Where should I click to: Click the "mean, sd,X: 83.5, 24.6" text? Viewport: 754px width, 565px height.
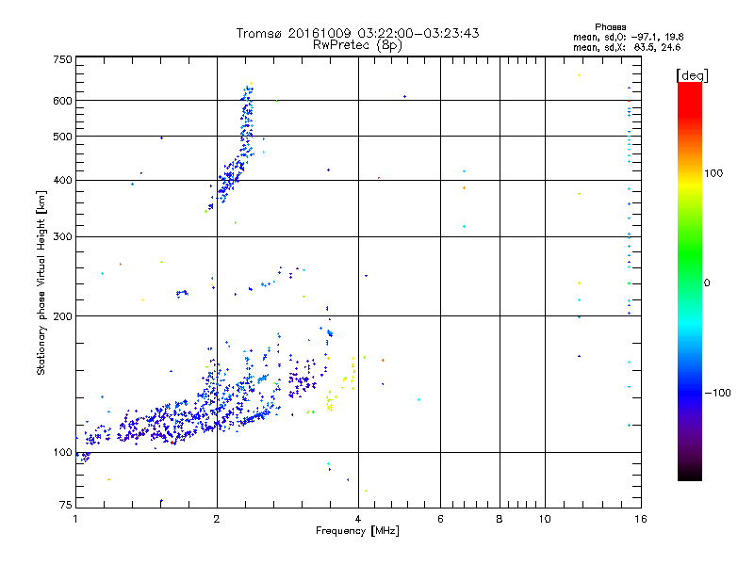click(627, 47)
